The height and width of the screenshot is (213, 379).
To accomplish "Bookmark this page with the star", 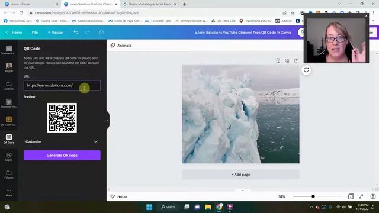I will tap(293, 13).
